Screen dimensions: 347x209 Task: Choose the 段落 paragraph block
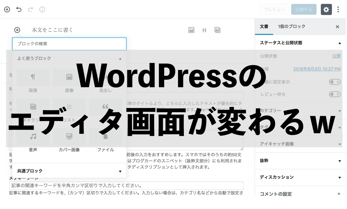(33, 81)
